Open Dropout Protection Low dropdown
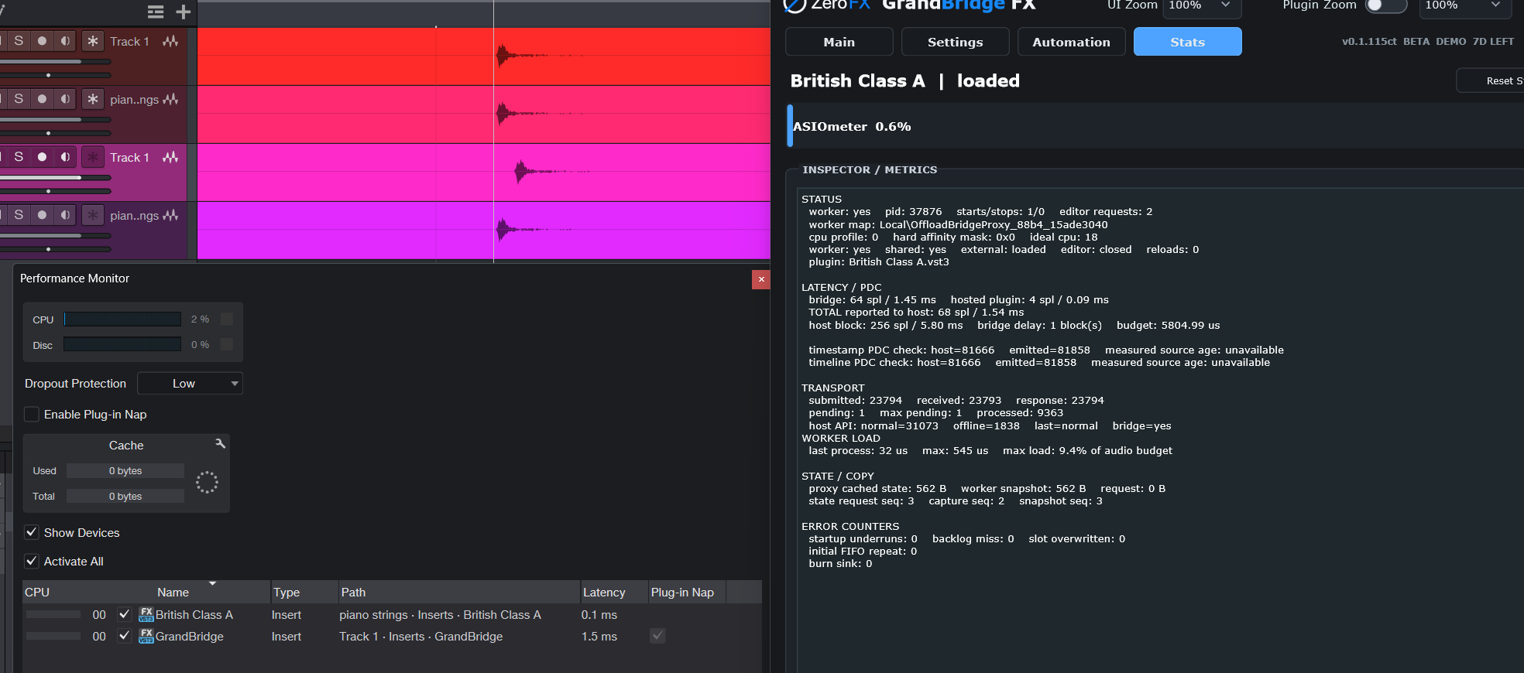Viewport: 1524px width, 673px height. point(190,384)
